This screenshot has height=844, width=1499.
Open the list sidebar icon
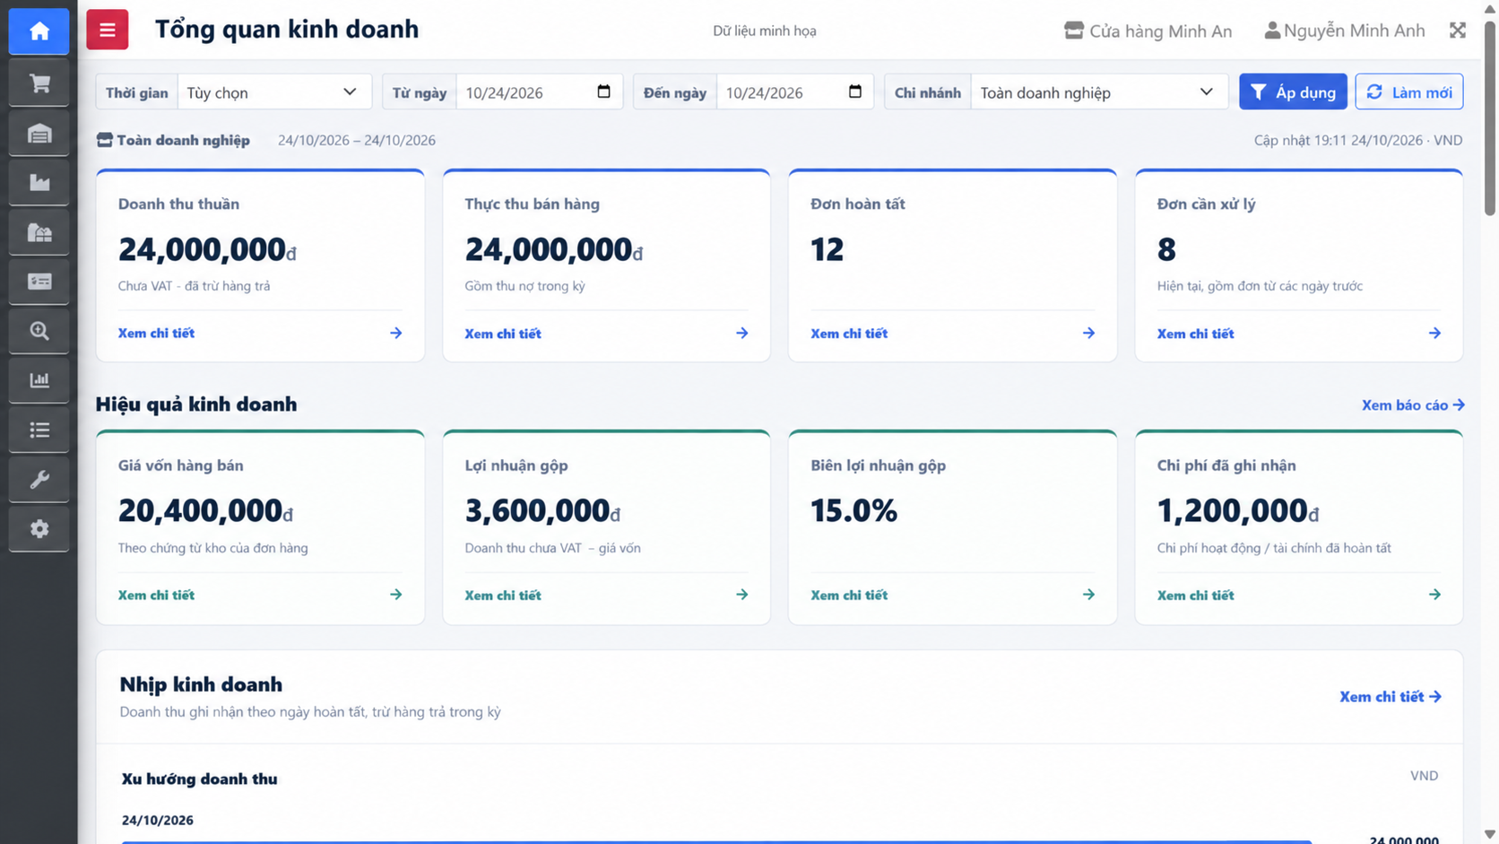pos(39,430)
